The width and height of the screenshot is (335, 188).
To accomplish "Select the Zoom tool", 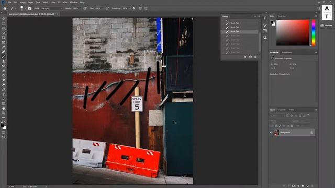I will [4, 113].
